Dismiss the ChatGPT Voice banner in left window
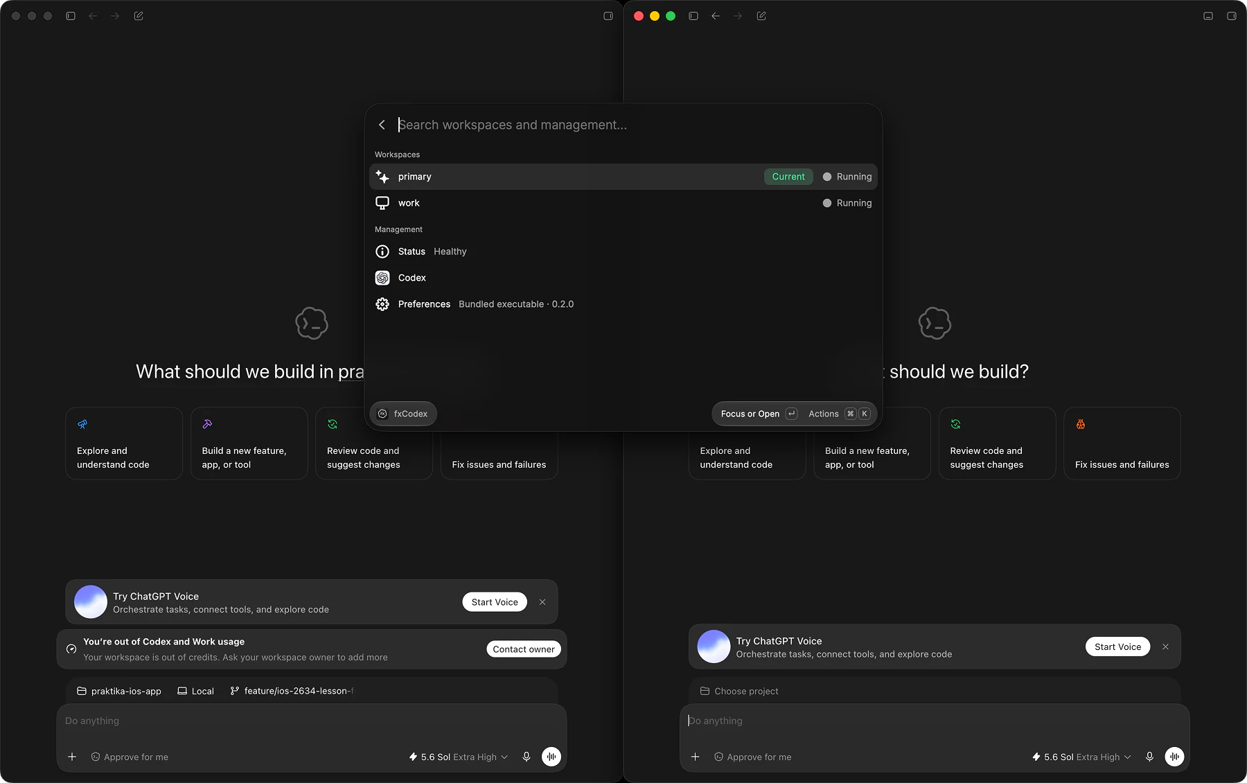Screen dimensions: 1247x783 tap(542, 602)
